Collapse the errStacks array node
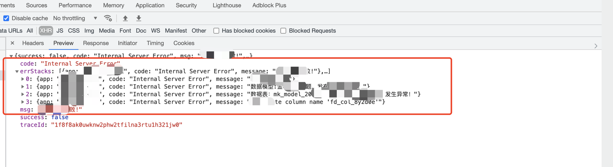 coord(17,71)
